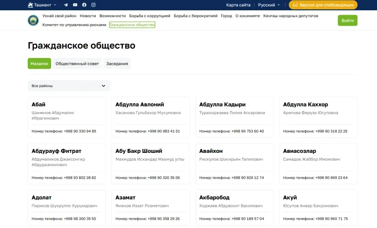This screenshot has width=377, height=228.
Task: Click the name Шаменов Абдумалик Ибрагимович
Action: (x=53, y=115)
